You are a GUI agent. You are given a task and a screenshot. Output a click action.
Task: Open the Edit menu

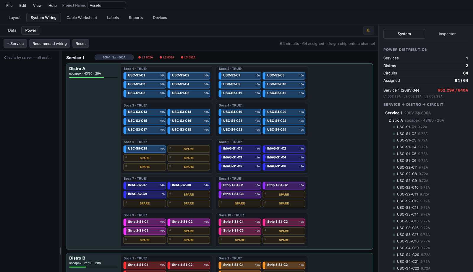coord(23,5)
